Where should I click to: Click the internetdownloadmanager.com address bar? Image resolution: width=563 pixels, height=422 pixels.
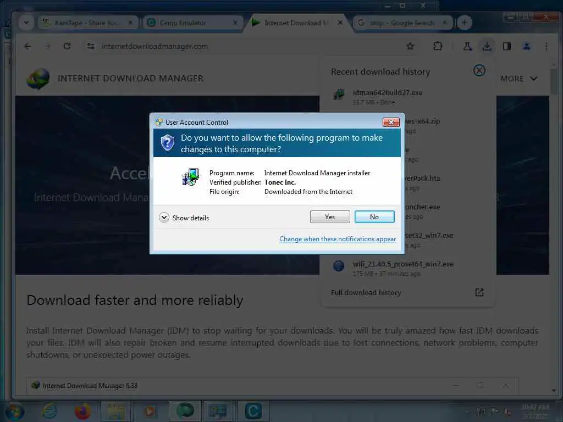tap(244, 46)
